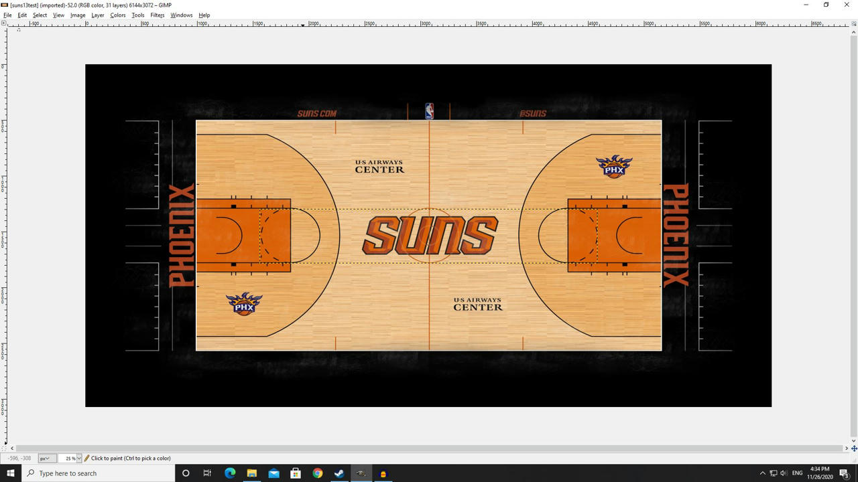Viewport: 858px width, 482px height.
Task: Open File Explorer from the taskbar
Action: tap(251, 473)
